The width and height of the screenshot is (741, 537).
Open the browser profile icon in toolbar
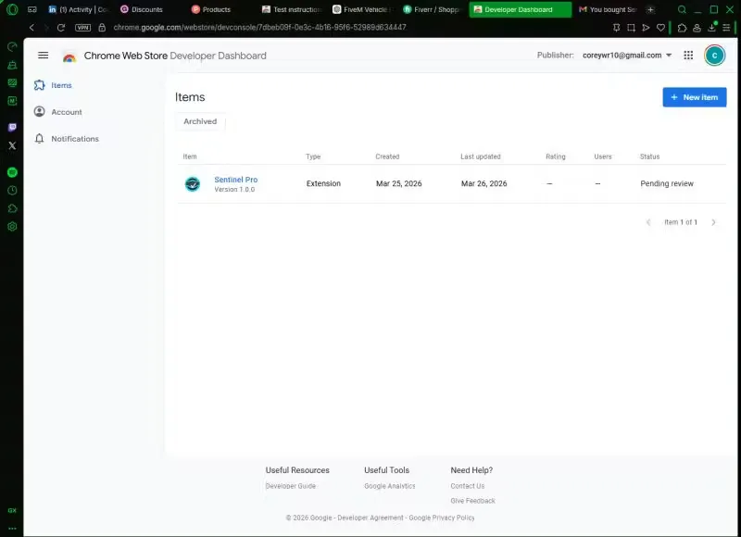[x=697, y=28]
